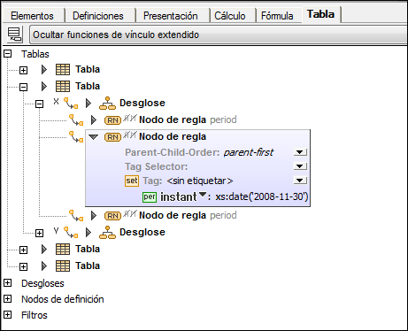The width and height of the screenshot is (408, 331).
Task: Switch to the Cálculo tab
Action: [230, 16]
